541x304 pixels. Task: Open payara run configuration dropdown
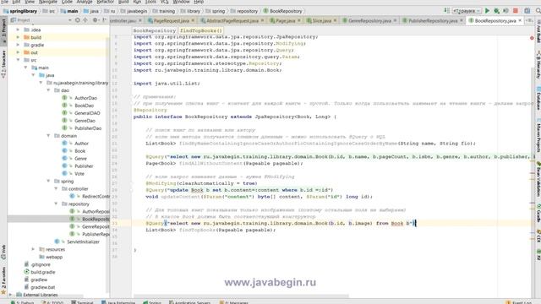coord(467,11)
